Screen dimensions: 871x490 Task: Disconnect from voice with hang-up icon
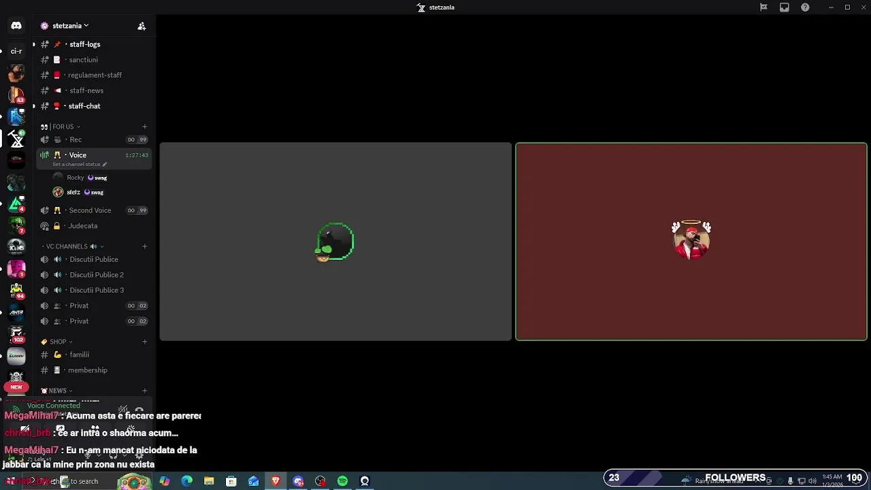139,410
